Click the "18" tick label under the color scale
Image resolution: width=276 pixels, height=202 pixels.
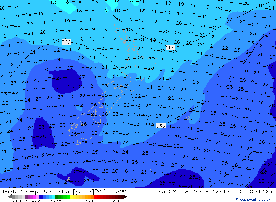point(88,201)
